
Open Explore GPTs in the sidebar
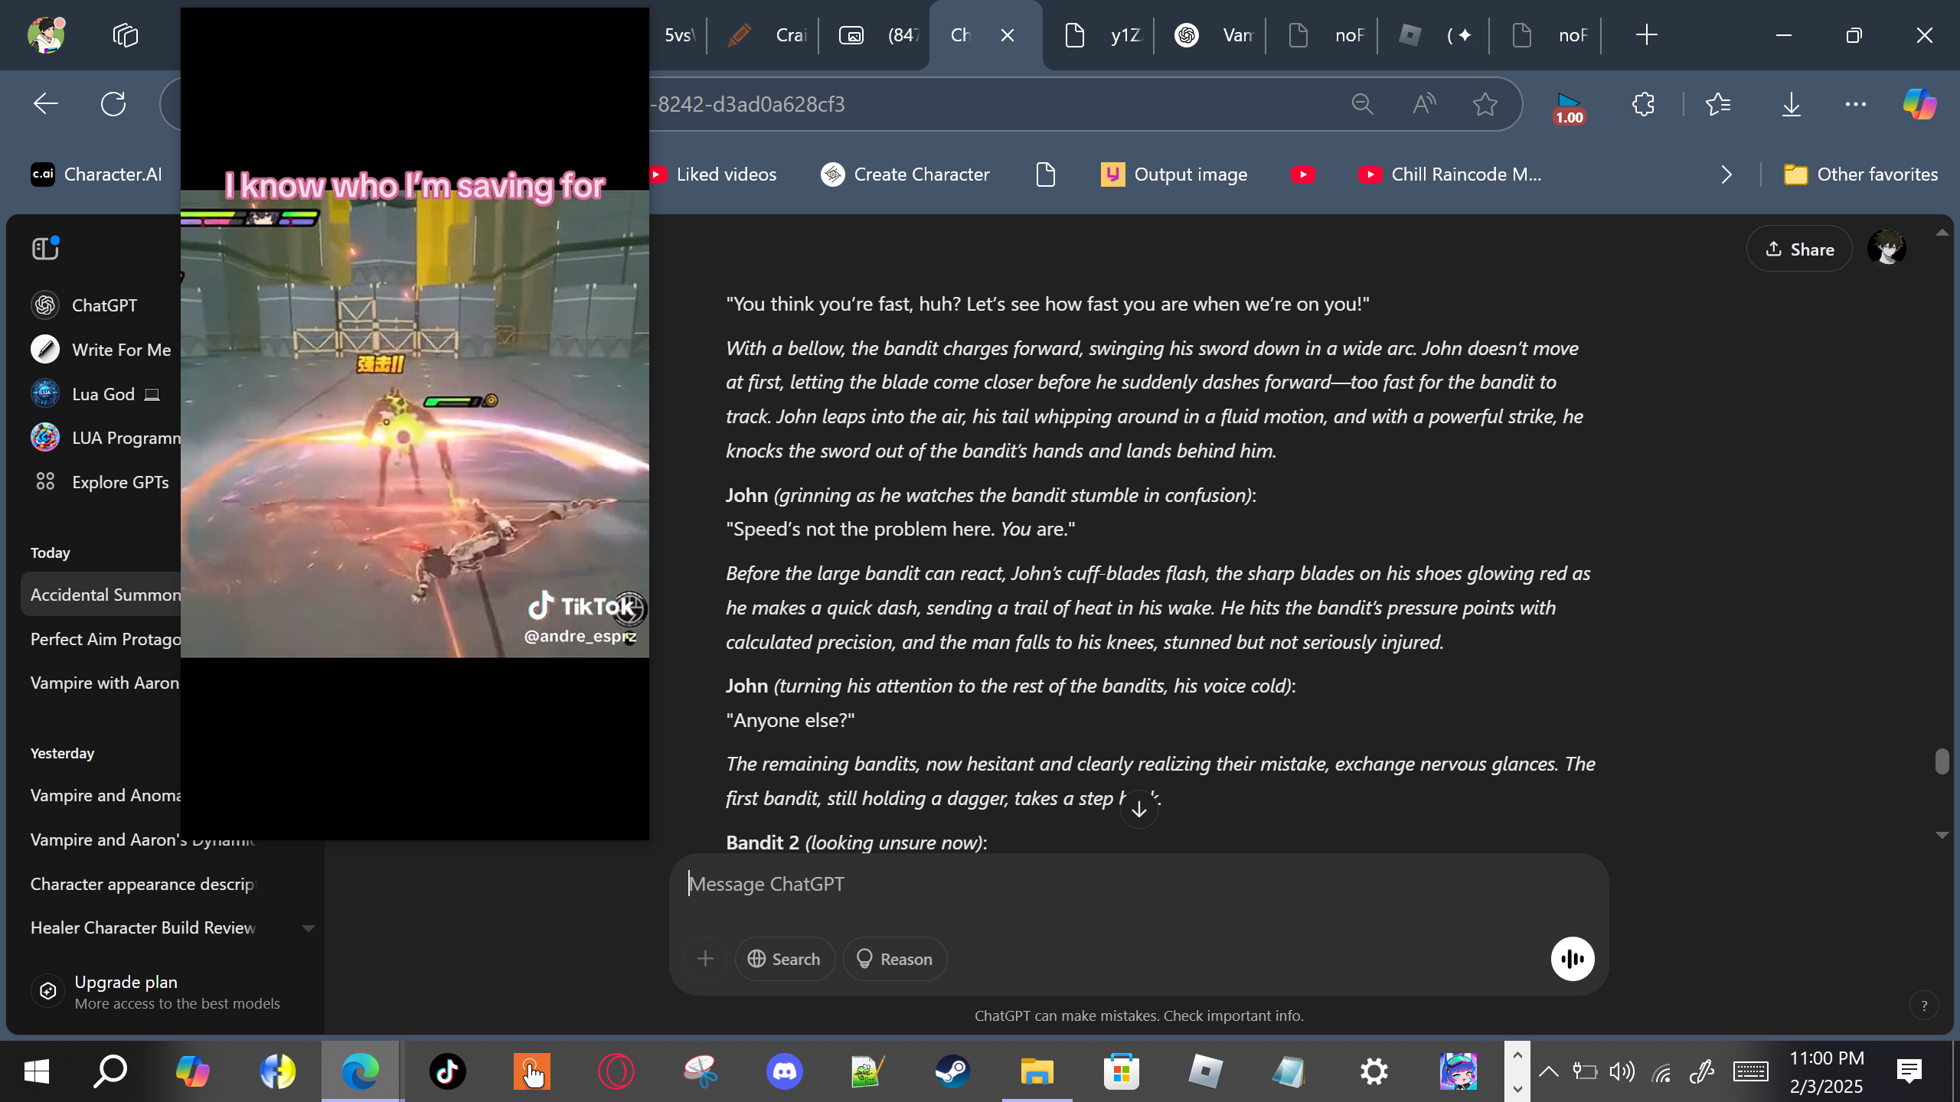pos(100,482)
